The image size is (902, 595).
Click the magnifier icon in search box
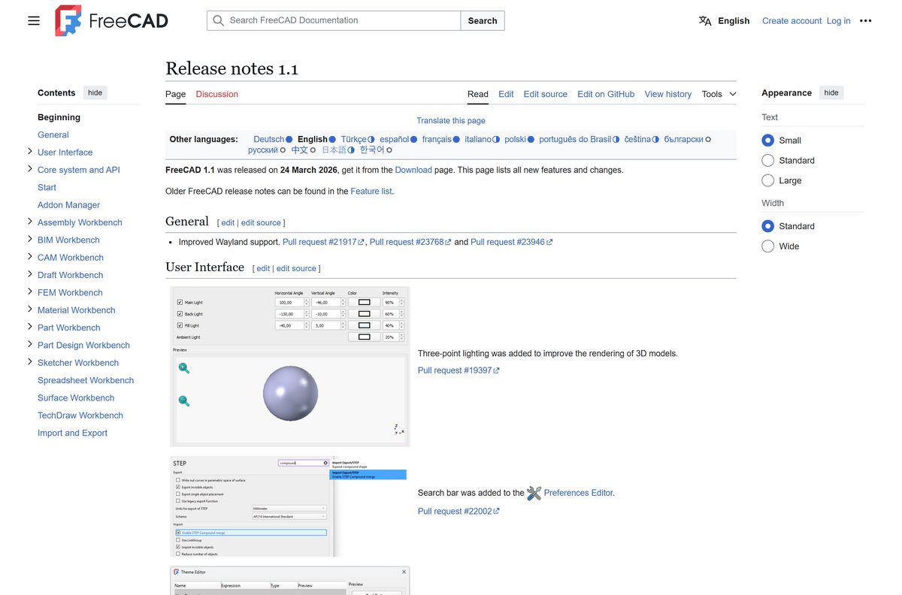[218, 21]
